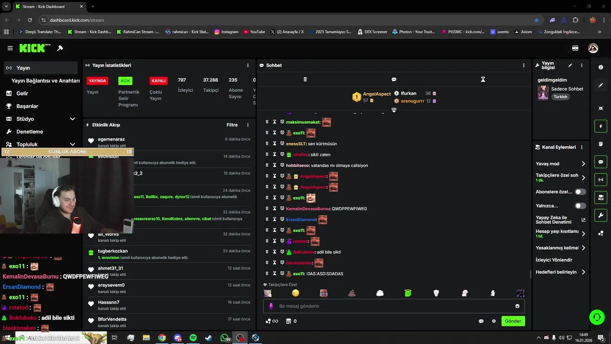The image size is (611, 344).
Task: Open Yayın Bağlantısı ve Anahtarı page
Action: pyautogui.click(x=45, y=81)
